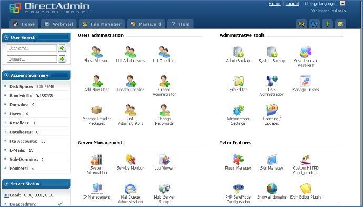
Task: Click the yellow two-figure toolbar icon
Action: (301, 24)
